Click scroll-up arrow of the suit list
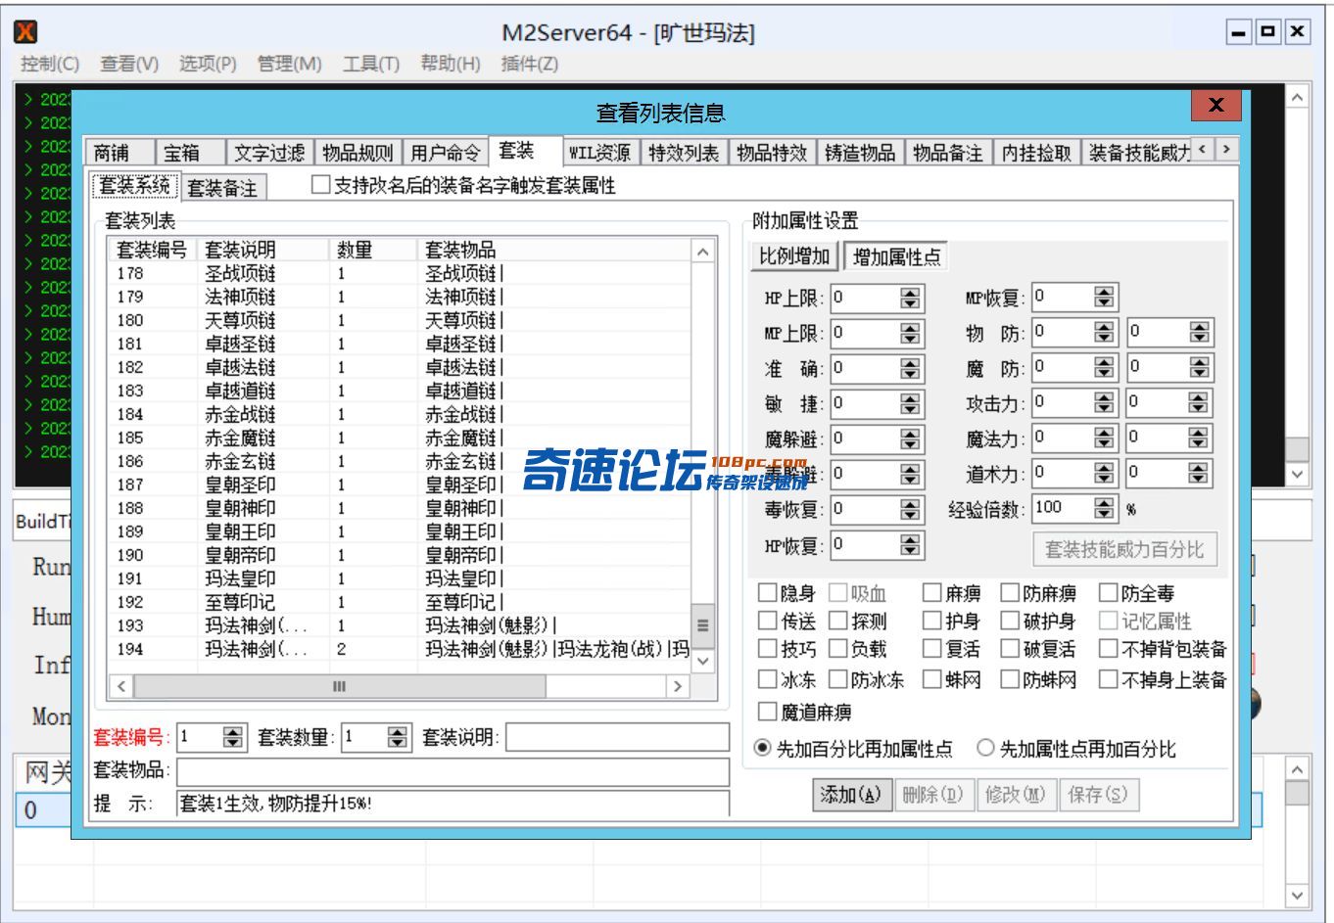Viewport: 1334px width, 923px height. coord(702,252)
